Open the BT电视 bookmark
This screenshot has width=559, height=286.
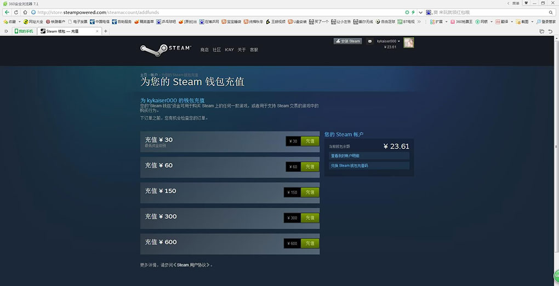click(406, 22)
